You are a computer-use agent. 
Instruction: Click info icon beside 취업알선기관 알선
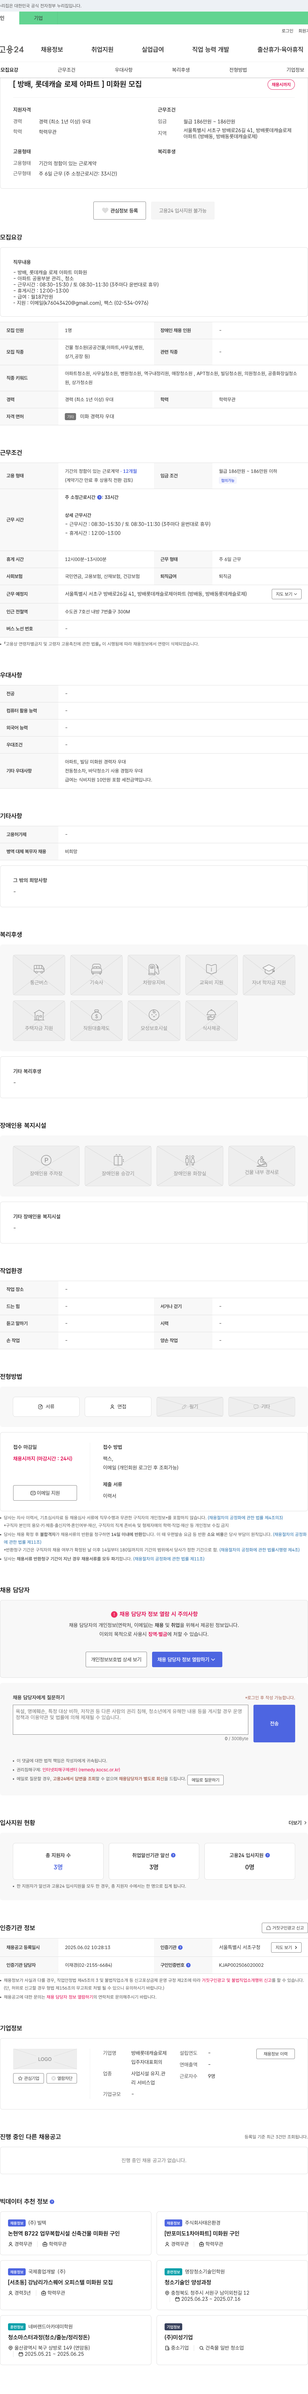tap(174, 1855)
